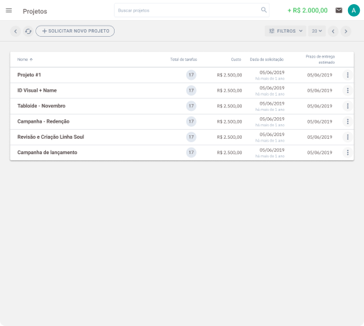Go to previous page of results
The image size is (364, 326).
[x=333, y=31]
